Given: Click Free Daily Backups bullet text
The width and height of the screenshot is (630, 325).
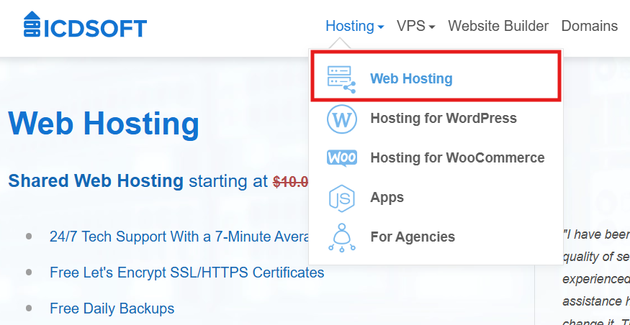Looking at the screenshot, I should click(112, 308).
